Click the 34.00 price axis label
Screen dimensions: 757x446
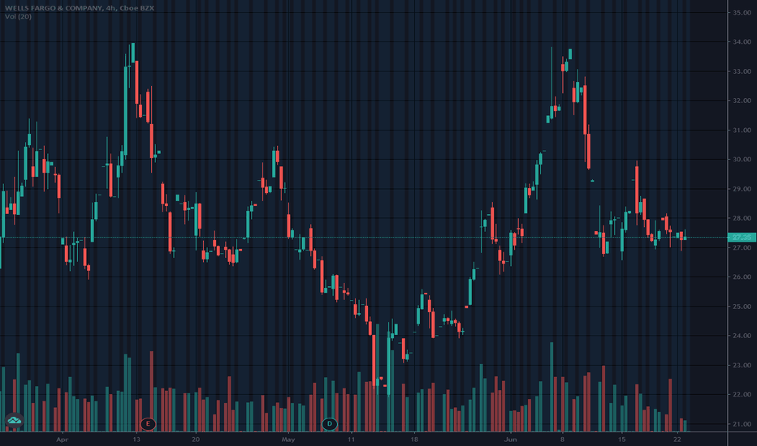[x=742, y=42]
